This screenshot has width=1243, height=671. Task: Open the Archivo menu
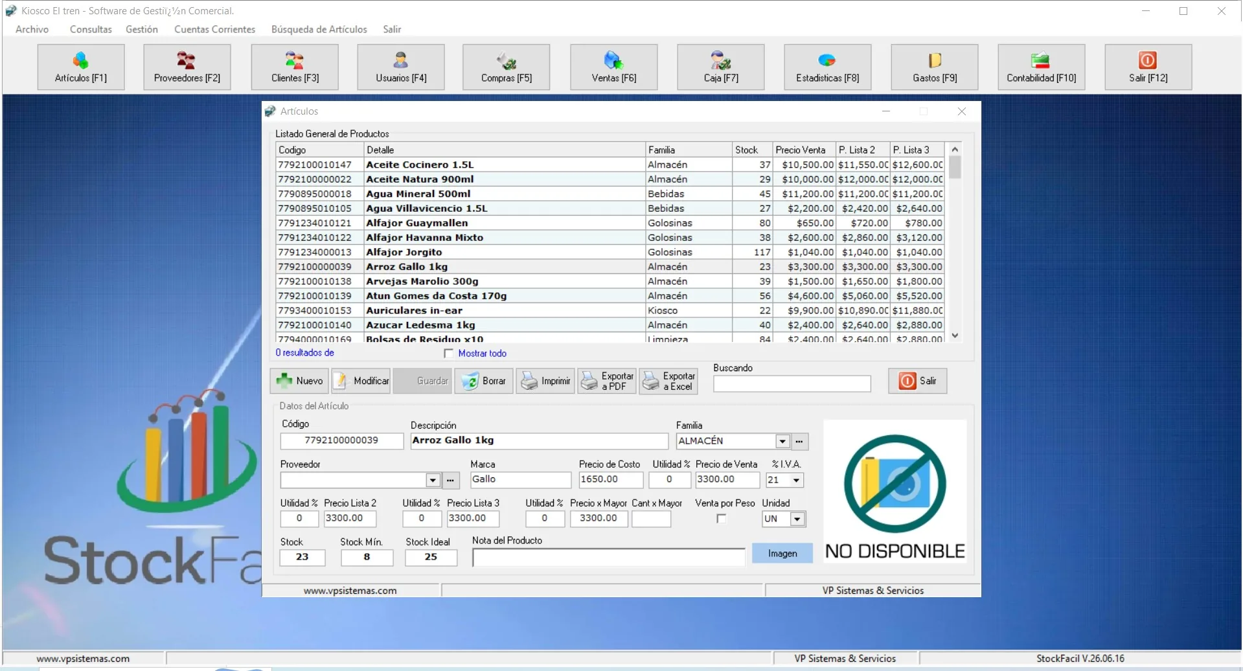(x=32, y=29)
